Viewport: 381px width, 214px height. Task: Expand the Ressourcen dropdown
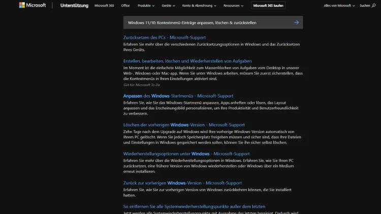tap(233, 6)
